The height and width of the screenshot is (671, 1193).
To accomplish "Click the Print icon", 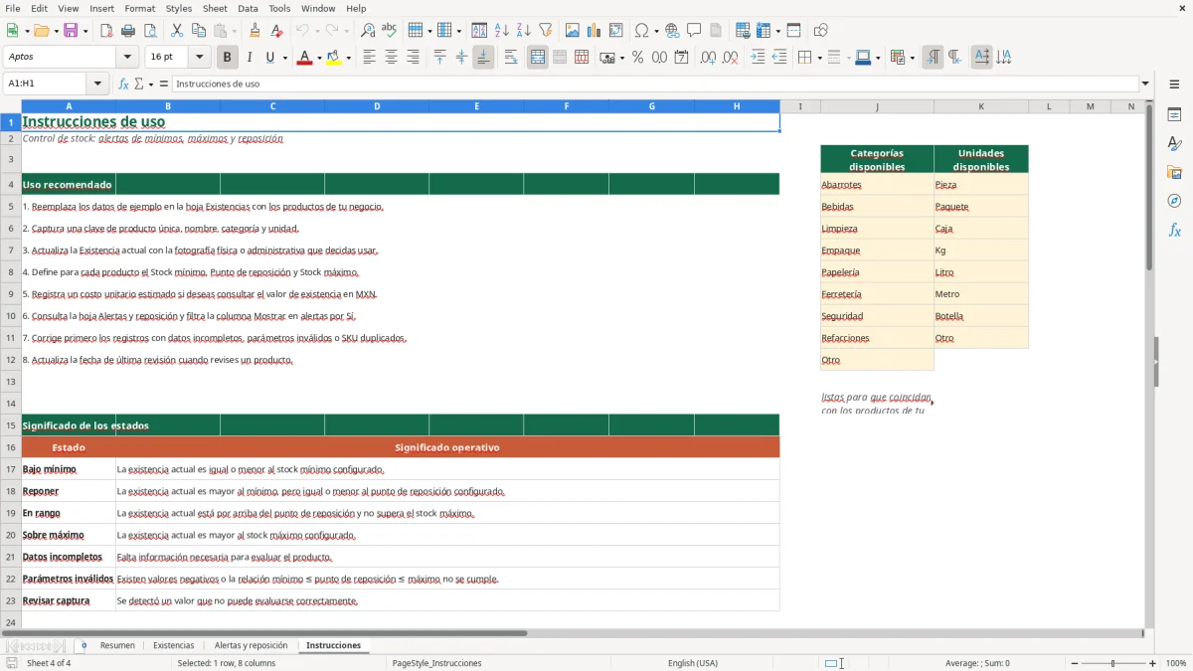I will [128, 31].
